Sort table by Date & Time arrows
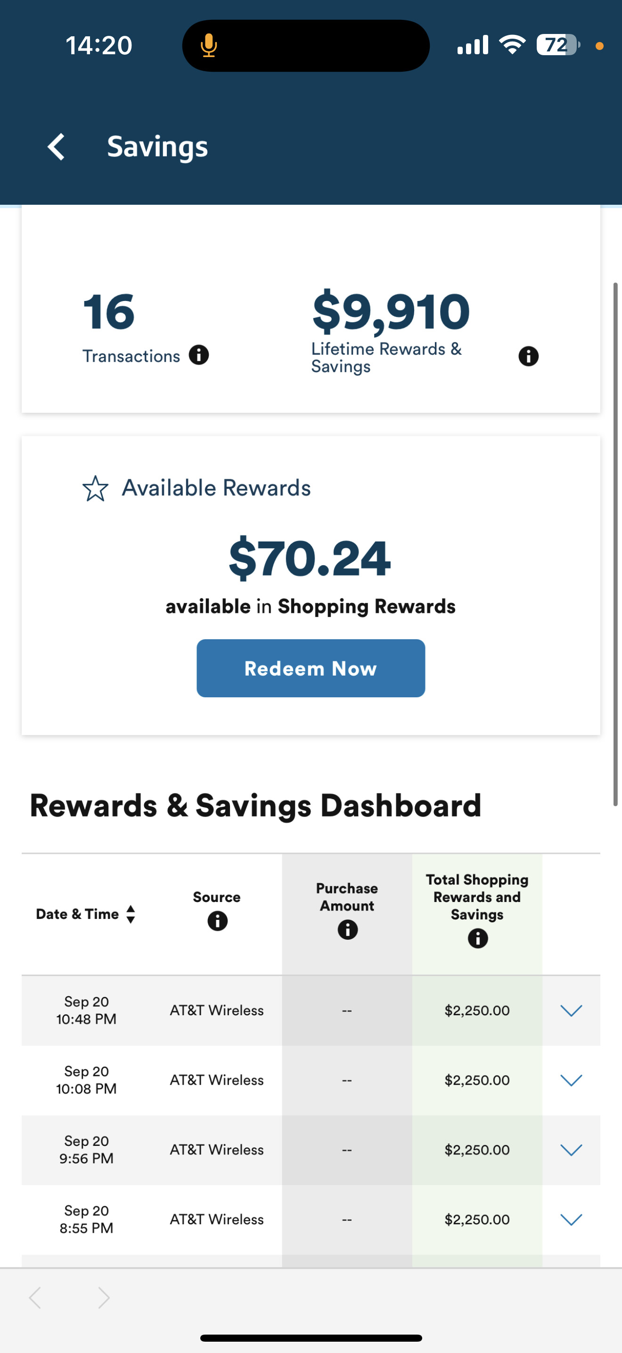The height and width of the screenshot is (1353, 622). pos(131,914)
